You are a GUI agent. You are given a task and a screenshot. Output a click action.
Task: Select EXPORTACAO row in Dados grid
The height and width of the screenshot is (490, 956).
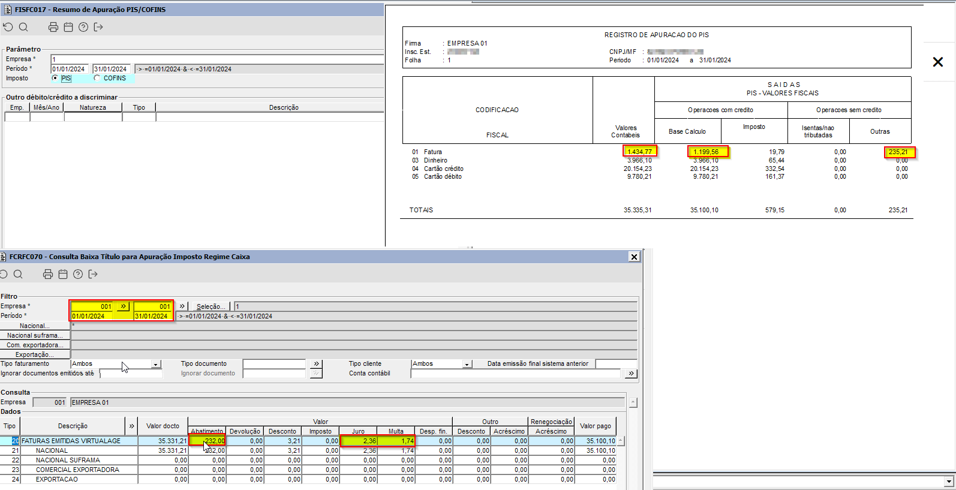click(x=308, y=479)
